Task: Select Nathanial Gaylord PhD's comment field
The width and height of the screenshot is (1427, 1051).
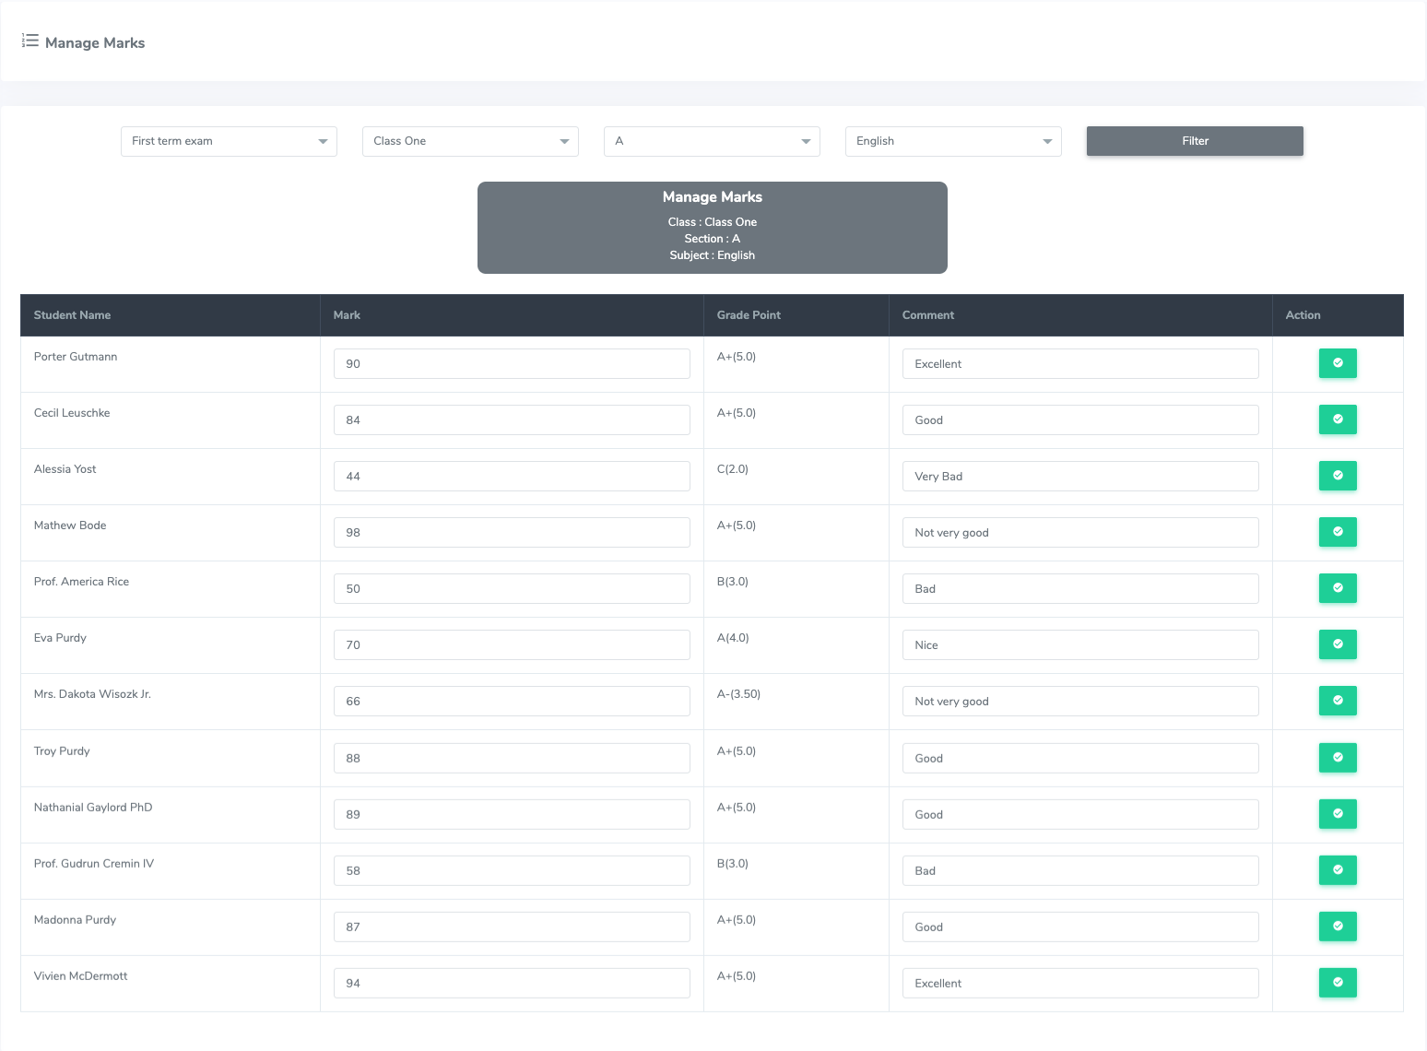Action: (x=1080, y=815)
